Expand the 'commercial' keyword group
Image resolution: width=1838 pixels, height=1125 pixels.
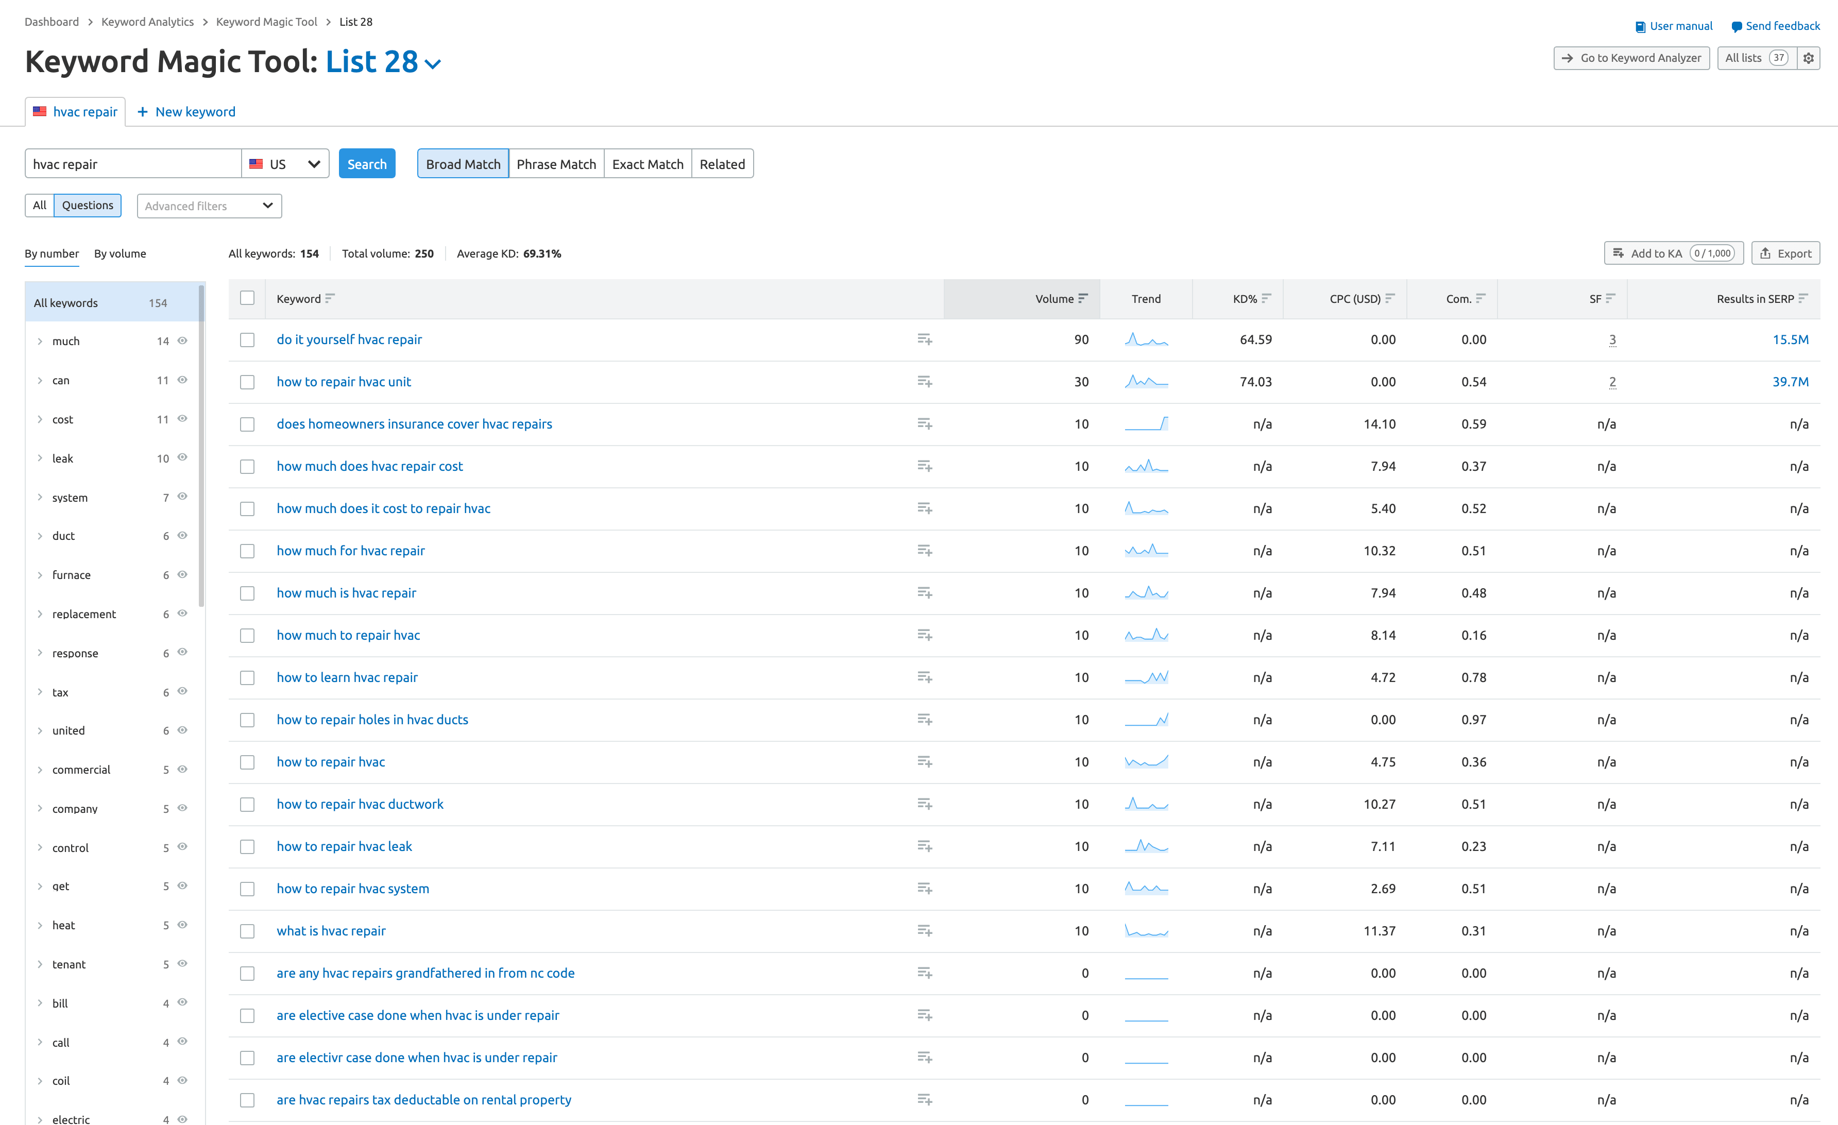point(40,770)
